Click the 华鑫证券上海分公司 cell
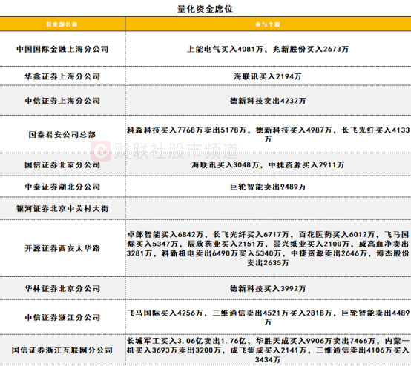The height and width of the screenshot is (366, 411). [x=62, y=76]
